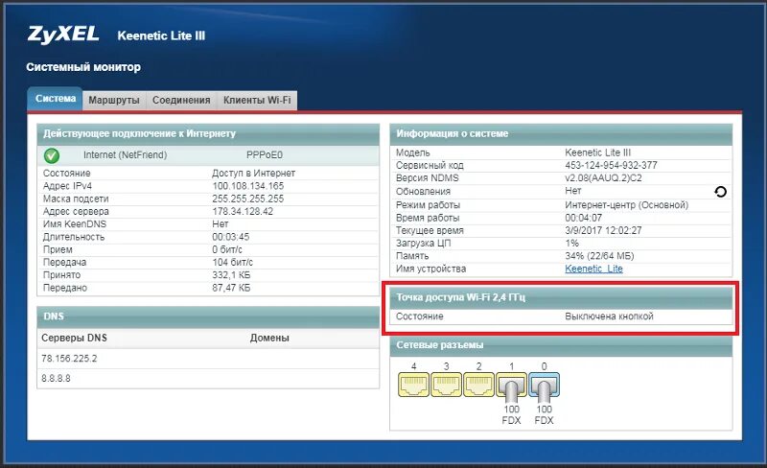Click the PPPoE0 interface label
Screen dimensions: 767x468
click(265, 155)
